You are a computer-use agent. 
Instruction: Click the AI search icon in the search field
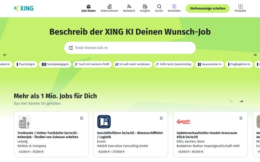point(71,48)
